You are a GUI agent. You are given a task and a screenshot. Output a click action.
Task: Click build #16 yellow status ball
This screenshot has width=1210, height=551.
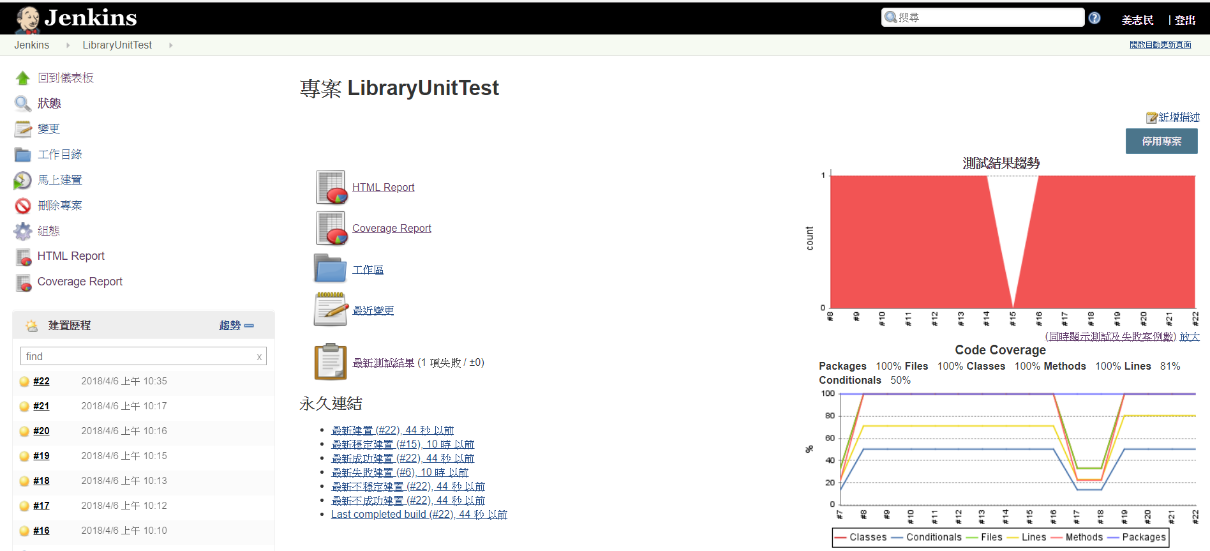click(x=24, y=531)
